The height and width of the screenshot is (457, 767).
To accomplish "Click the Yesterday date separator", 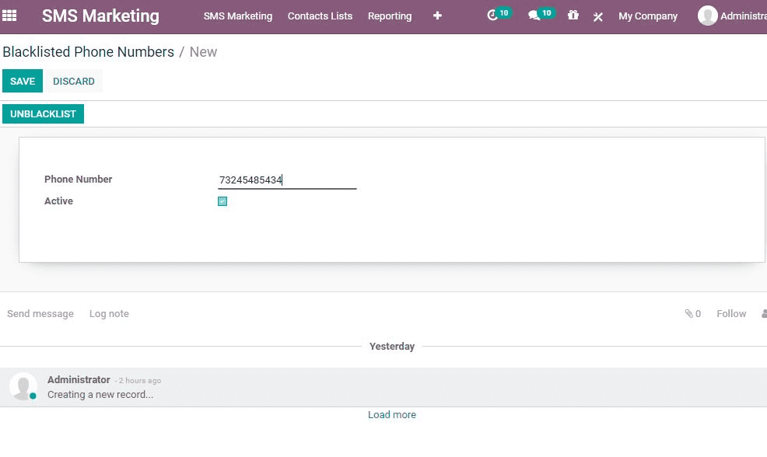I will [392, 347].
